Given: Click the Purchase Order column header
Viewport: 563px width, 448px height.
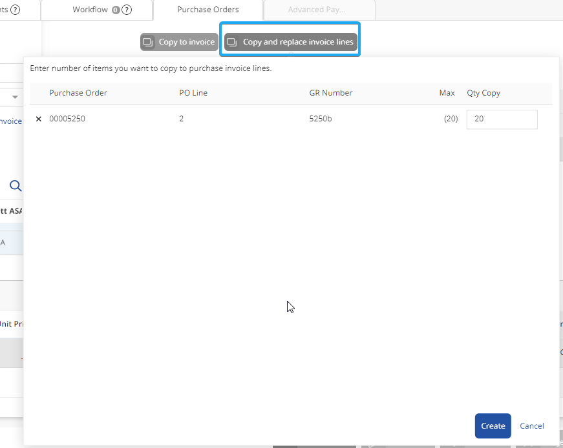Looking at the screenshot, I should coord(78,93).
